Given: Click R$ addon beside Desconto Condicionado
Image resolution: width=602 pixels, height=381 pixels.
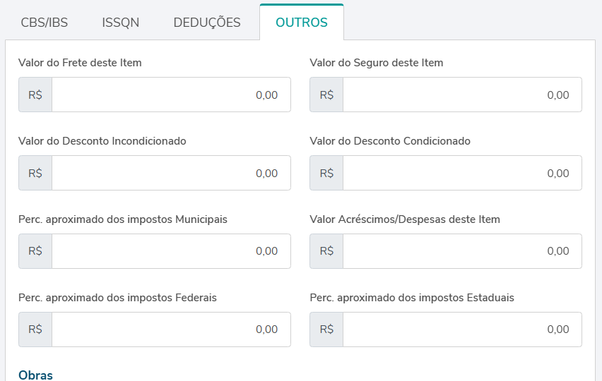Looking at the screenshot, I should click(x=326, y=174).
